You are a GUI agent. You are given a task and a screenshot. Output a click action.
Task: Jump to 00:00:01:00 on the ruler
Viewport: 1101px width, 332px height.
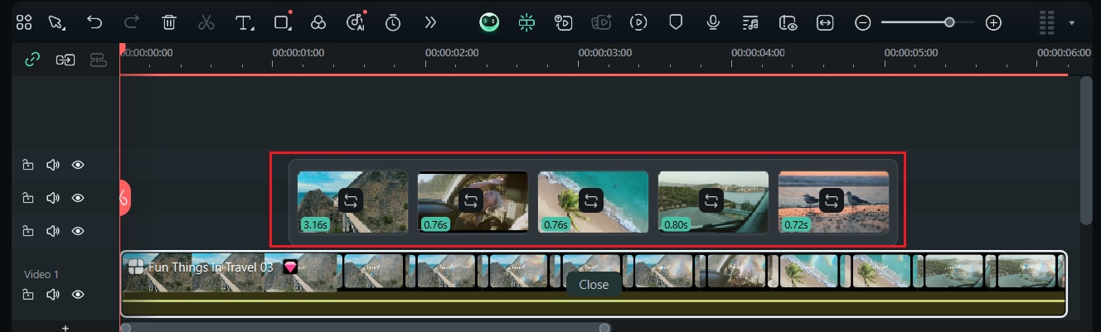(298, 52)
